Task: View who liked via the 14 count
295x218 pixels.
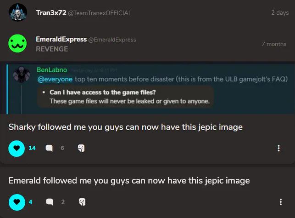Action: pos(32,148)
